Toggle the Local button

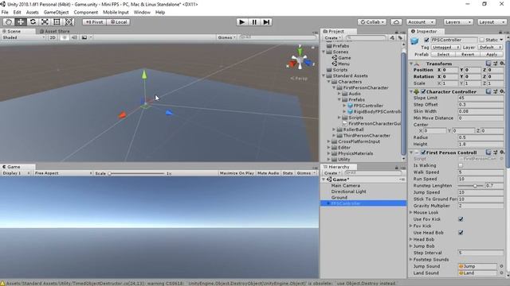point(119,21)
